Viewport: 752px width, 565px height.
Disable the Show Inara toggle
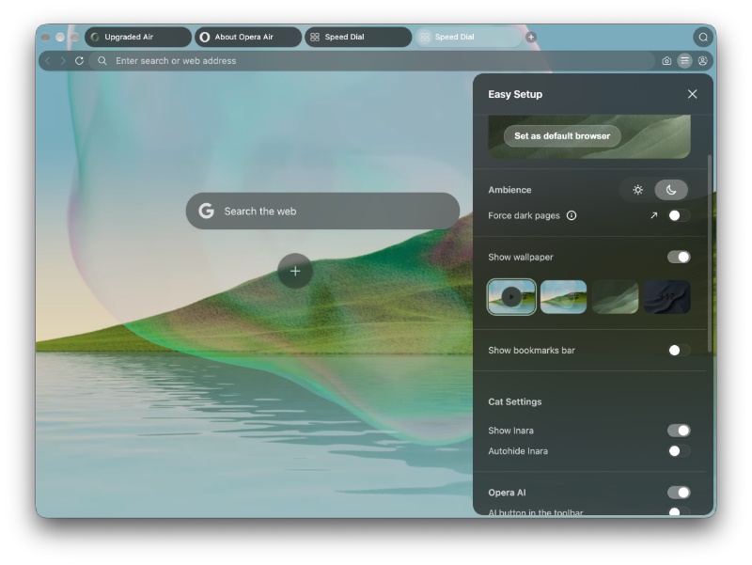(x=679, y=431)
